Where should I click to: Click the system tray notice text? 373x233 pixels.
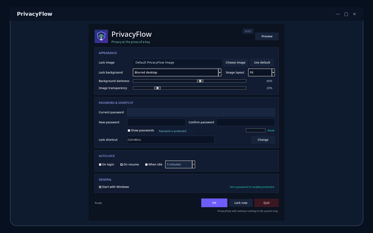[x=248, y=211]
